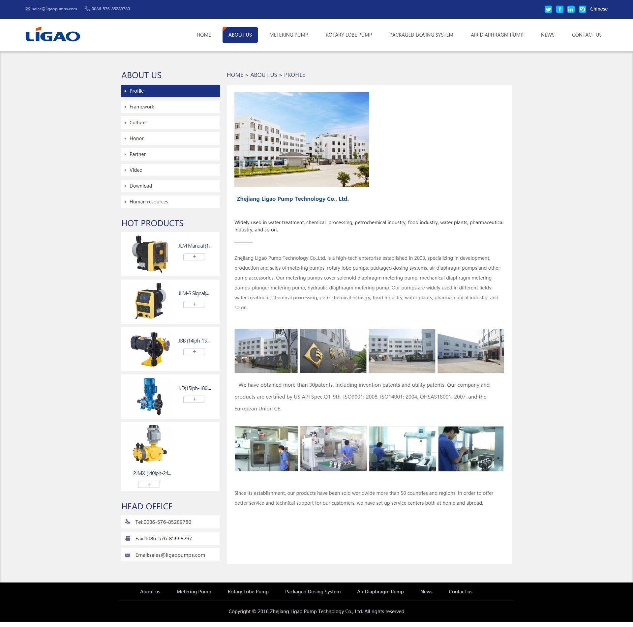Screen dimensions: 633x627
Task: Click the phone icon in top bar
Action: tap(87, 9)
